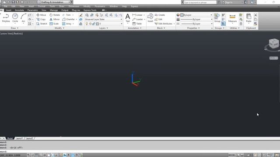Click the Erase pencil icon in Modify panel
This screenshot has height=157, width=280.
[x=80, y=15]
